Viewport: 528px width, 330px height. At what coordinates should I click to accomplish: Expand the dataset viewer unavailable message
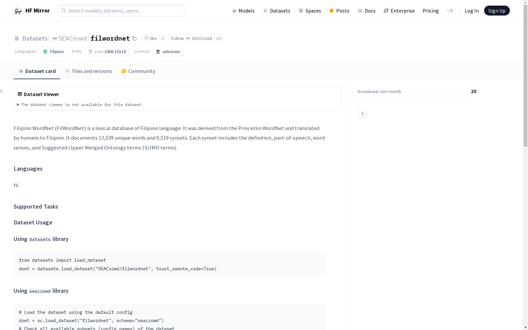point(80,105)
